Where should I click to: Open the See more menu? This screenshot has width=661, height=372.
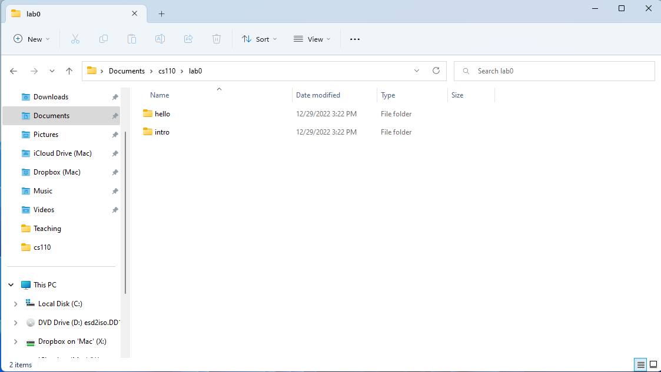tap(354, 39)
